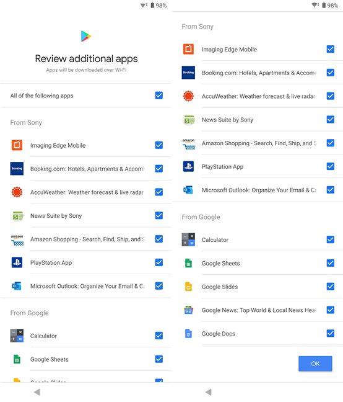Uncheck Microsoft Outlook checkbox in left screen

coord(159,285)
